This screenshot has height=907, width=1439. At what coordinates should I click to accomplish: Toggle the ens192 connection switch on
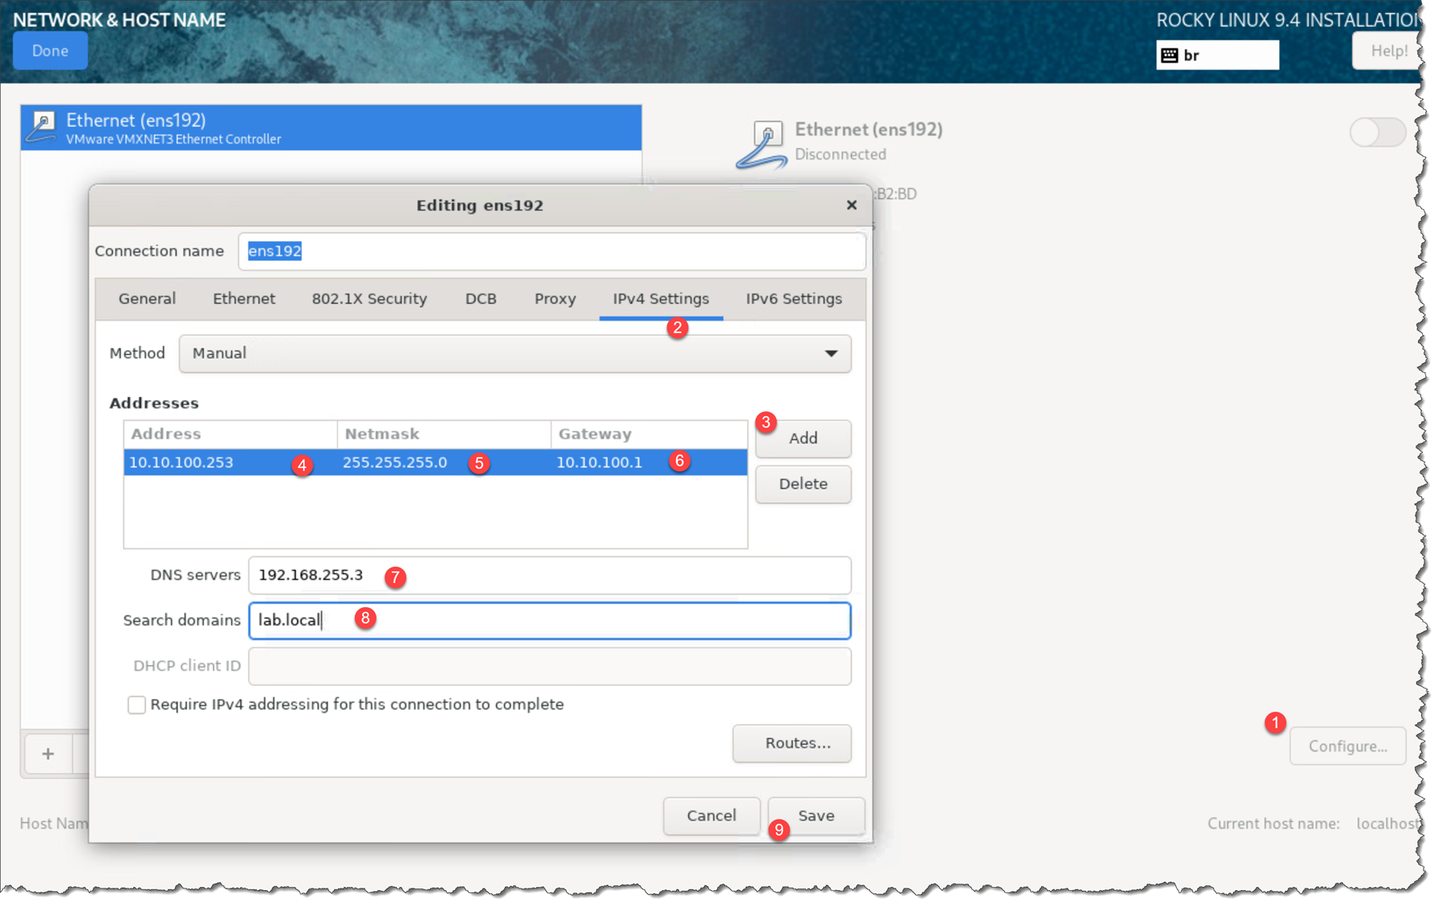[x=1377, y=132]
